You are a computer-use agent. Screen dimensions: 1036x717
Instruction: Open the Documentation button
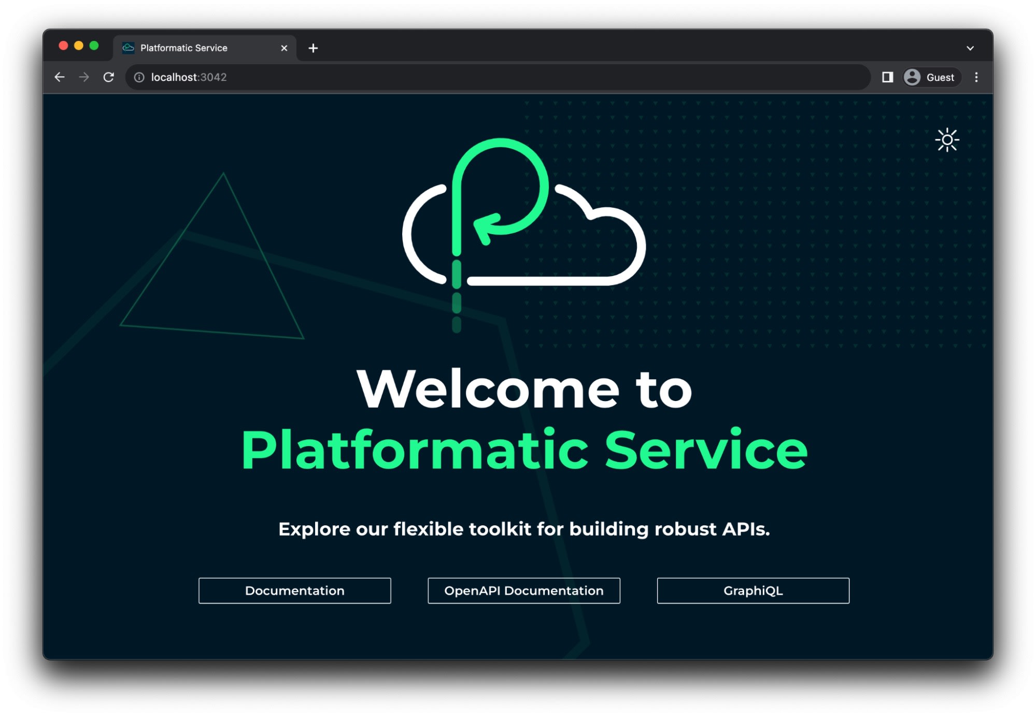click(294, 591)
